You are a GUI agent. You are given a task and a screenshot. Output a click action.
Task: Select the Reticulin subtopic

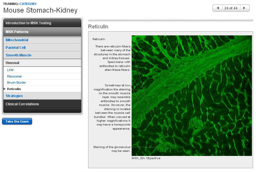pos(15,89)
